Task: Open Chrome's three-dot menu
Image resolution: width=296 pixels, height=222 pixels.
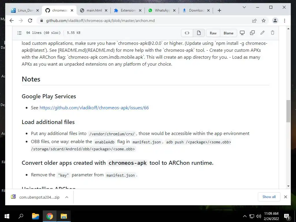Action: (284, 21)
